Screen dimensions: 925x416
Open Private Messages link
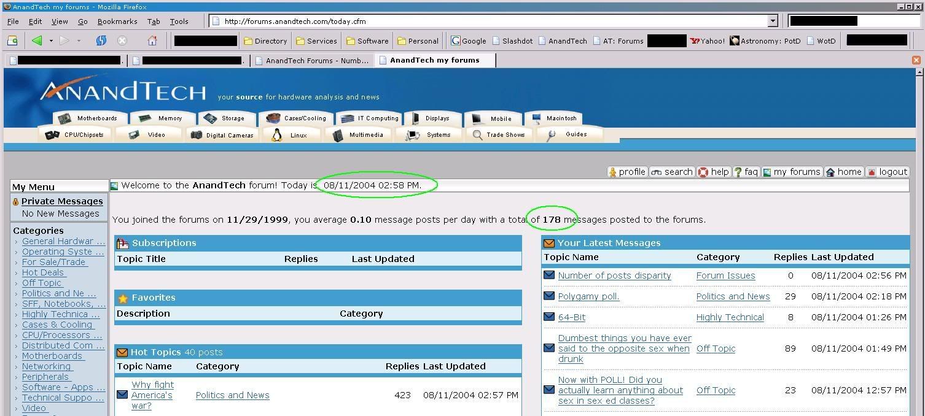point(62,201)
